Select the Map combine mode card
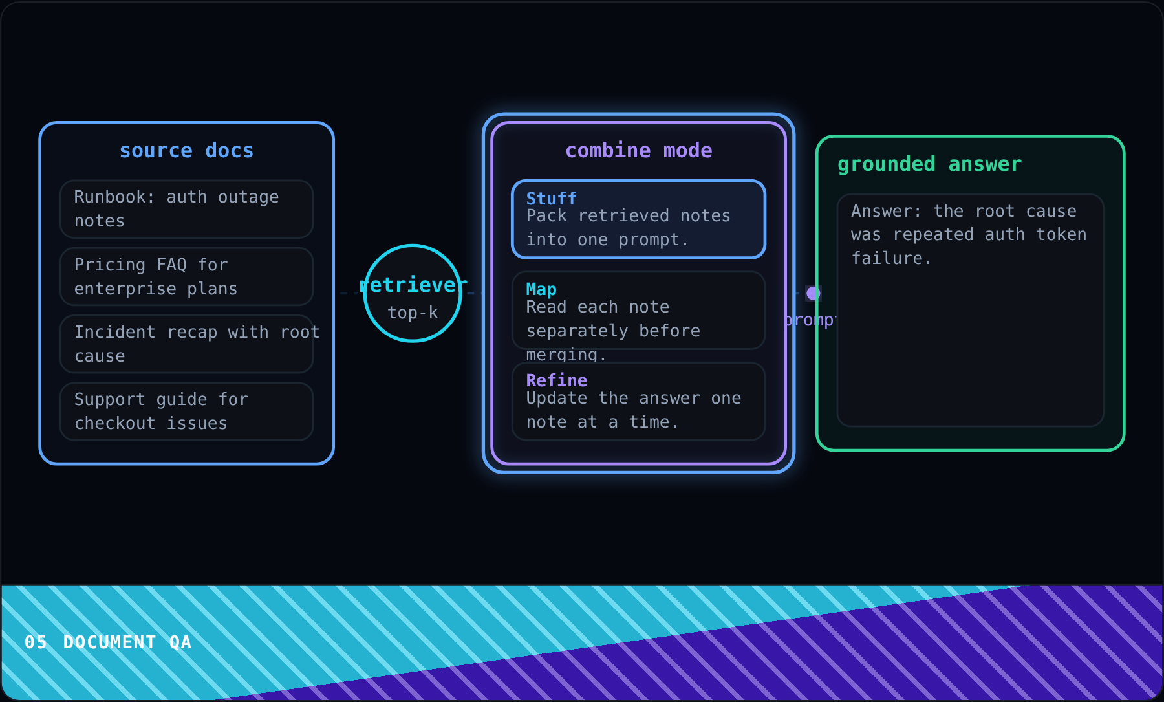Viewport: 1164px width, 702px height. pos(639,311)
